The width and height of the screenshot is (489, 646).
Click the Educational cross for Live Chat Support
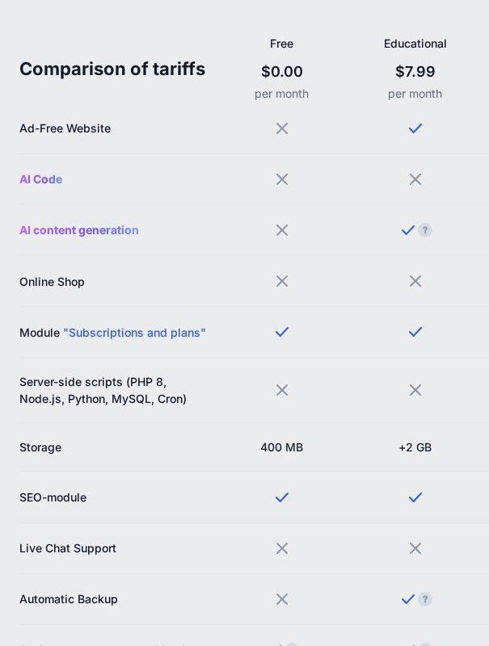415,548
